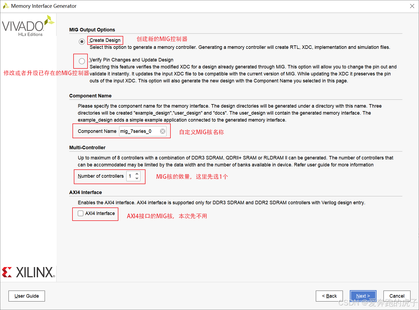
Task: Clear the Component Name field with X icon
Action: point(163,131)
